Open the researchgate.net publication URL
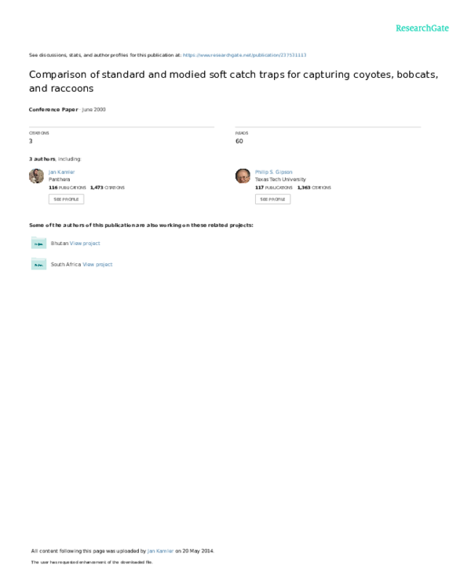471x576 pixels. (244, 55)
